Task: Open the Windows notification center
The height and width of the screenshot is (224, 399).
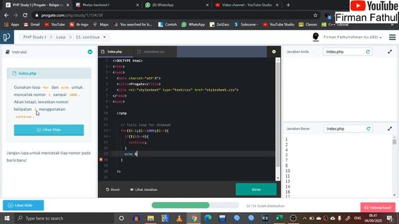Action: [x=389, y=218]
